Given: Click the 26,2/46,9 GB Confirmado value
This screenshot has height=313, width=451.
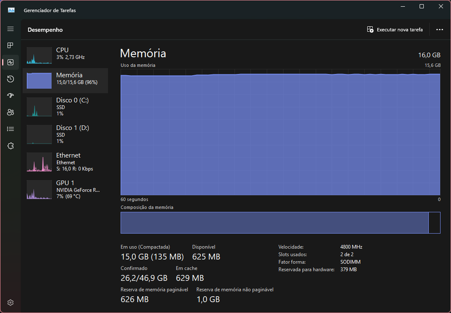Looking at the screenshot, I should [x=144, y=278].
